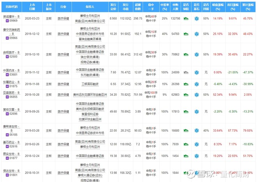Select first-day change -21.05%
The height and width of the screenshot is (182, 257).
tap(233, 72)
